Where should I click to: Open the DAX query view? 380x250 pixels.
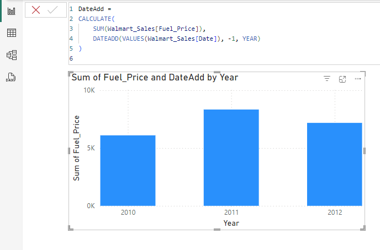click(10, 78)
